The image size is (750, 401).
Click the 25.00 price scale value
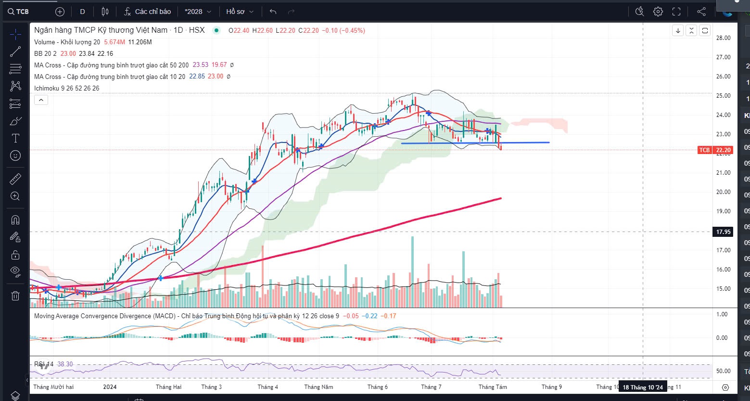[x=723, y=95]
